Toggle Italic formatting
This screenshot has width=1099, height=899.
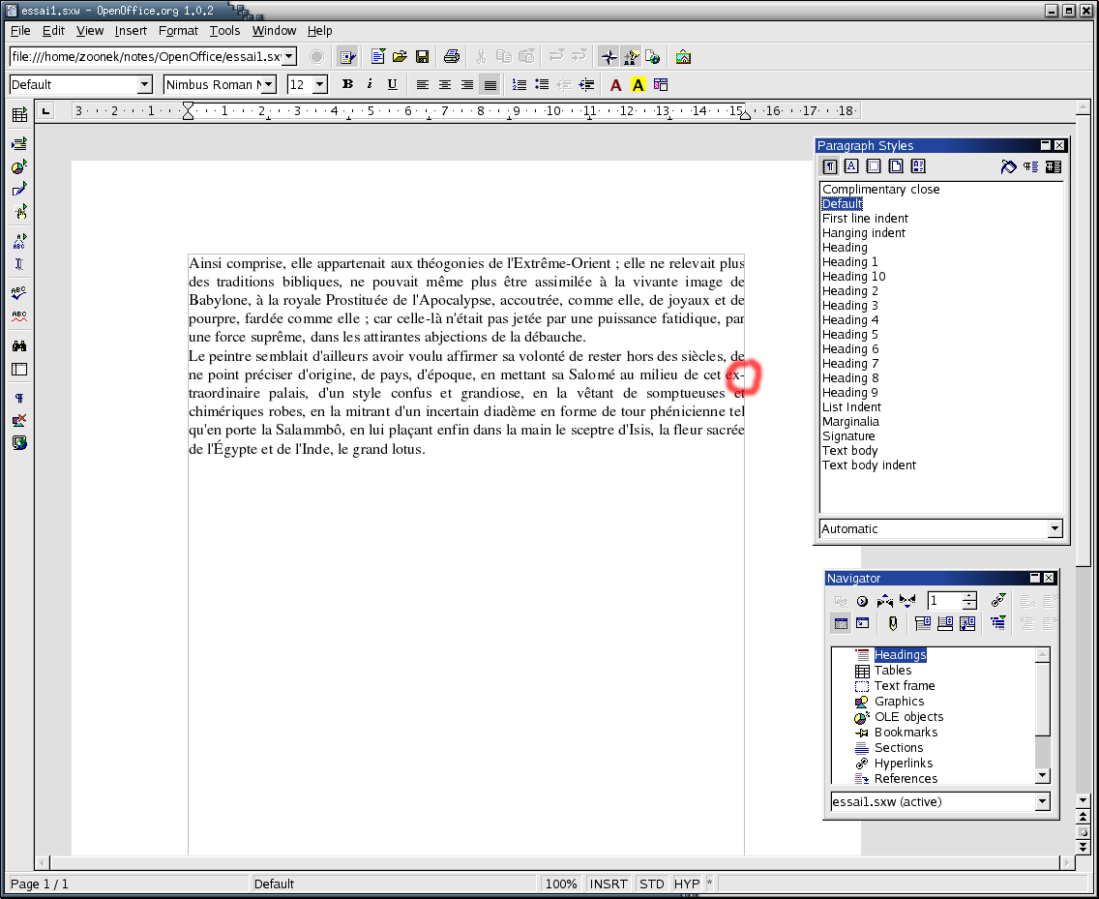(370, 85)
